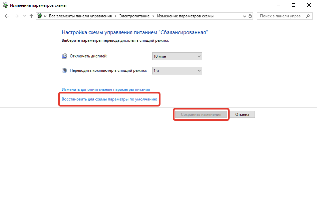Open the Отключать дисплей dropdown (10 мин)
This screenshot has height=210, width=317.
point(177,56)
